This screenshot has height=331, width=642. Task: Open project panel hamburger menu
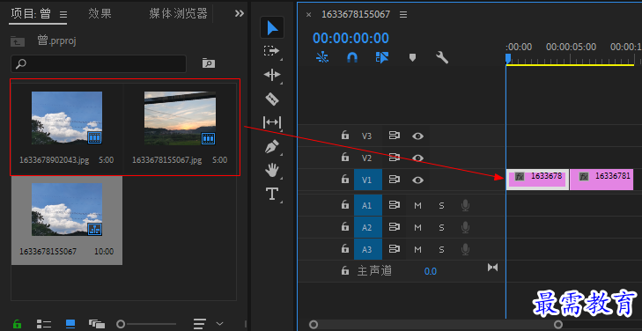[x=63, y=14]
